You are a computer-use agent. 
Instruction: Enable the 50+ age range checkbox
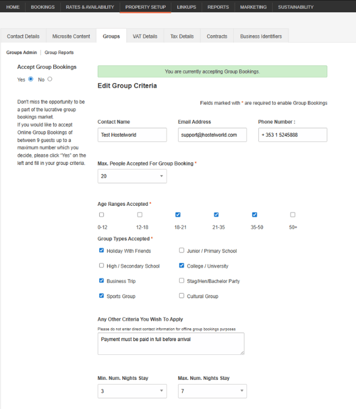(x=293, y=215)
